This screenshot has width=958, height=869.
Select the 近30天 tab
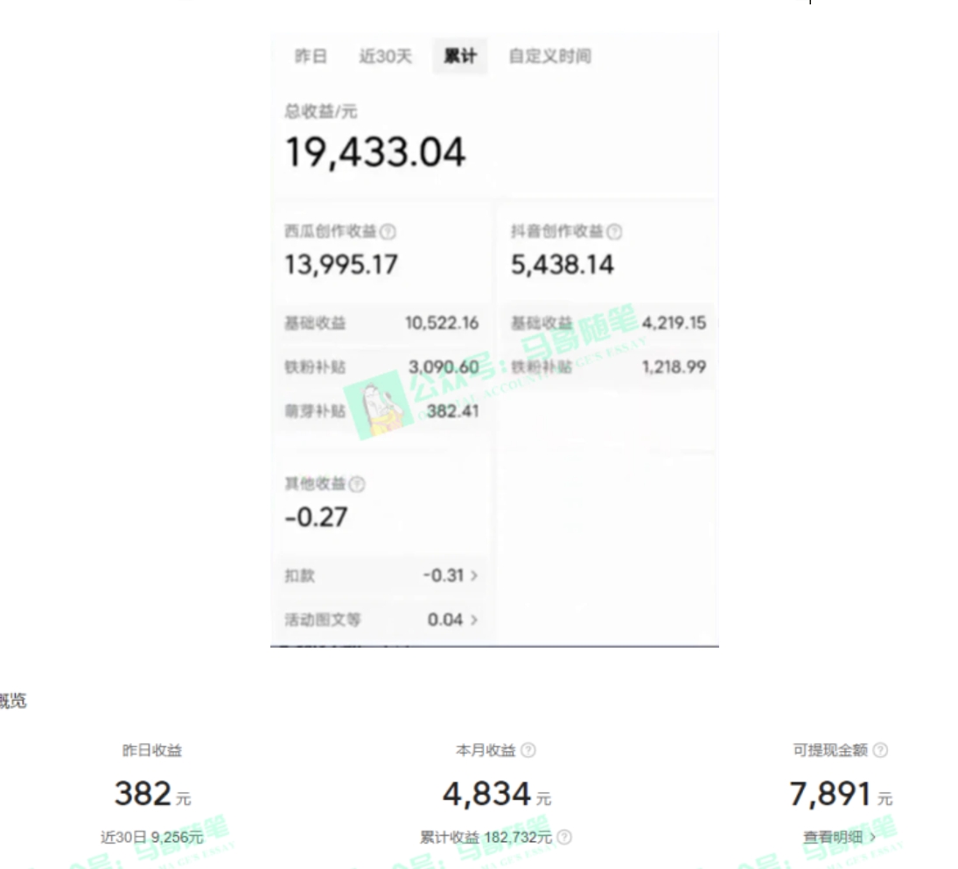point(385,56)
